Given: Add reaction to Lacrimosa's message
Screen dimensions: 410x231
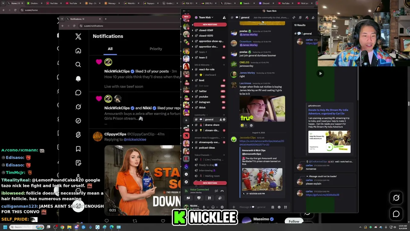Looking at the screenshot, I should coord(251,125).
